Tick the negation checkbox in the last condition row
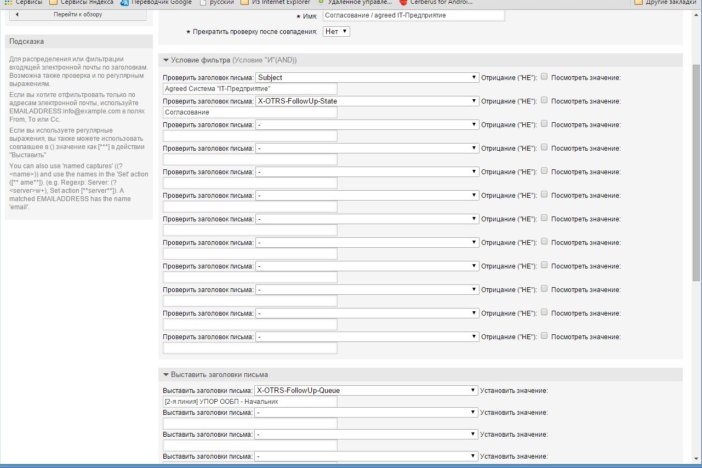702x468 pixels. tap(544, 336)
